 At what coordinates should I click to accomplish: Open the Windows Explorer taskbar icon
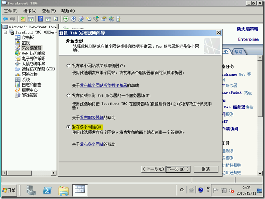coord(64,190)
